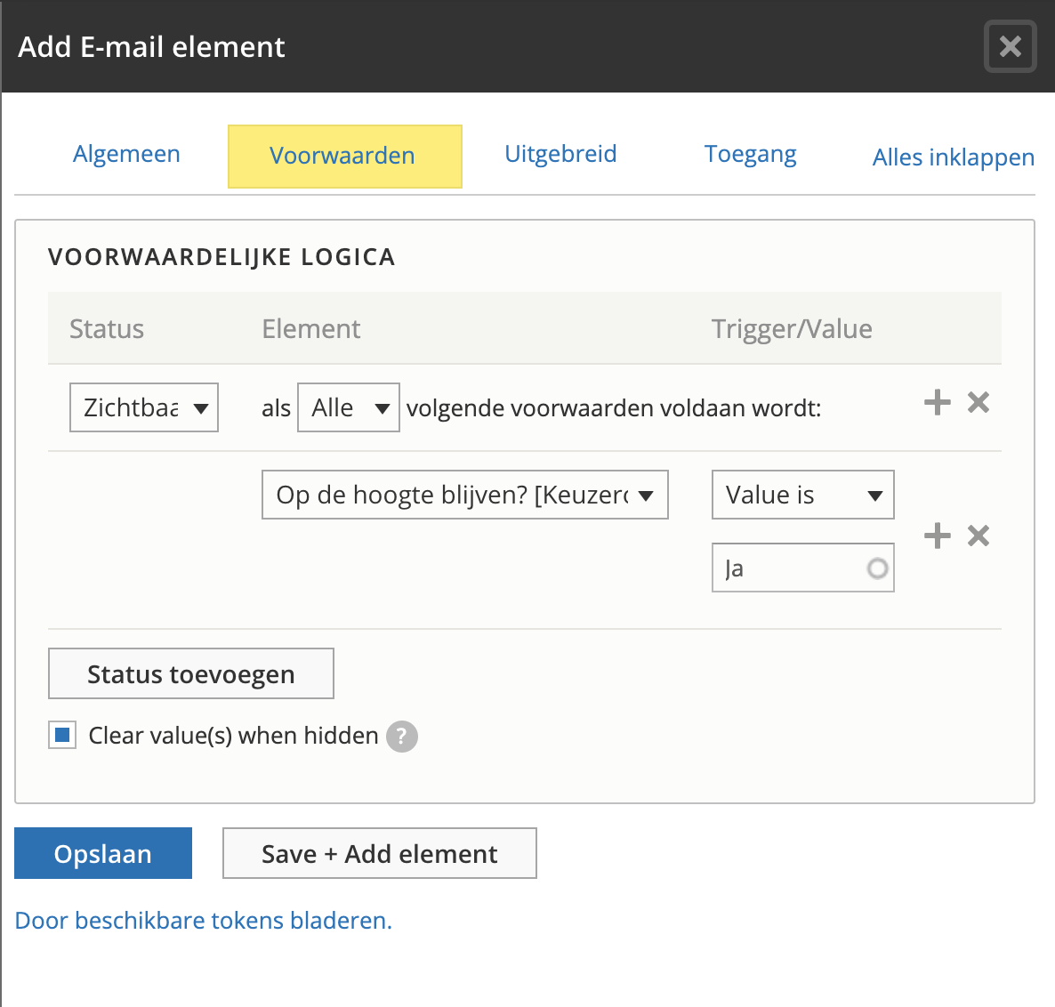This screenshot has width=1055, height=1007.
Task: Delete the 'Op de hoogte blijven?' condition row
Action: tap(978, 536)
